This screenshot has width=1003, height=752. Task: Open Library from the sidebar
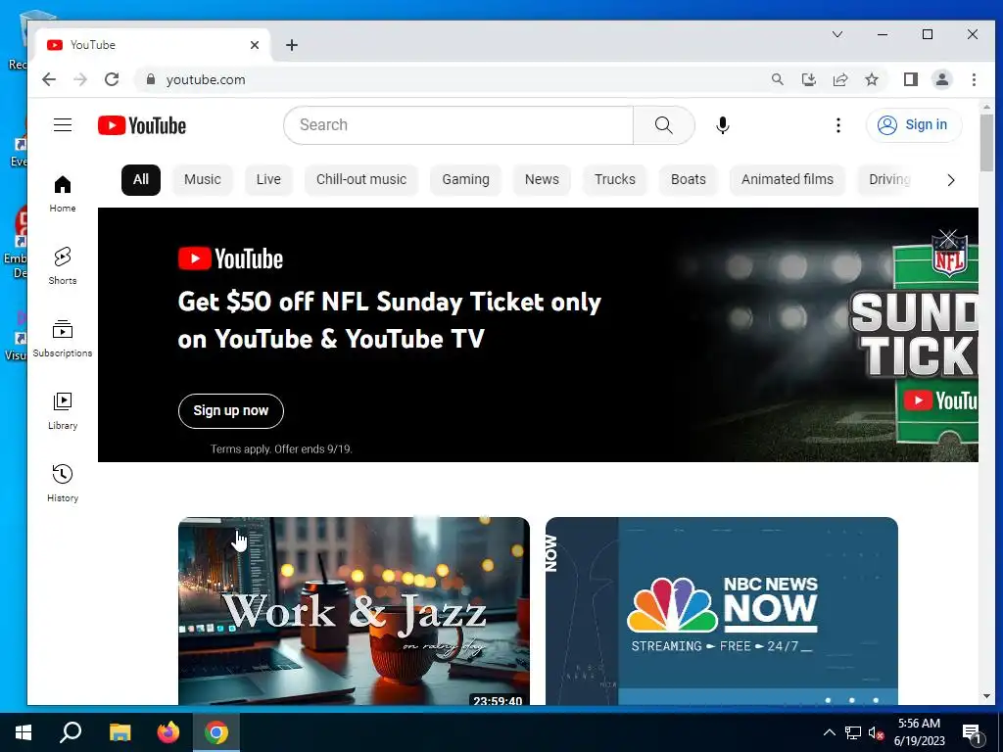tap(63, 411)
